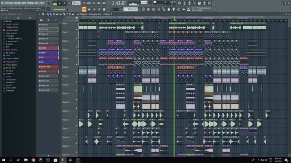Select Pattern 1 in the picker

click(x=48, y=24)
